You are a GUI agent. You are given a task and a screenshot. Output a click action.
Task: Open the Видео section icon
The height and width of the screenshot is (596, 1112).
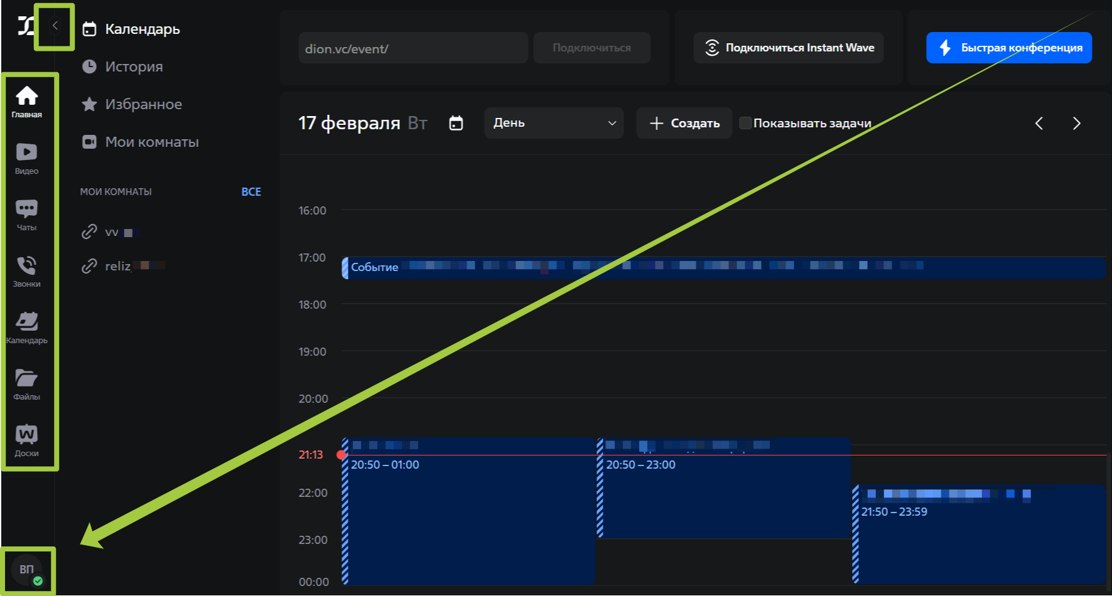26,157
